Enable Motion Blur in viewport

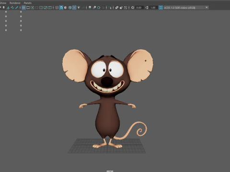tap(94, 8)
